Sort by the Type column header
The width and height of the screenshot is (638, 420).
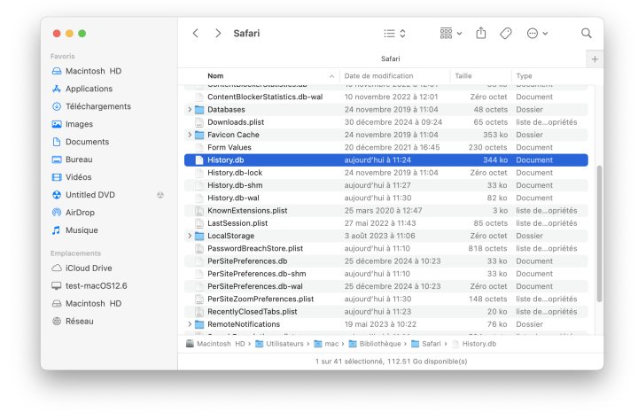tap(551, 76)
